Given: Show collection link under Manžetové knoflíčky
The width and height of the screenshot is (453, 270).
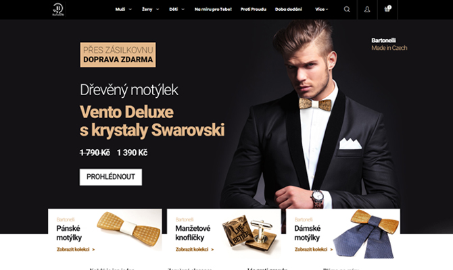Looking at the screenshot, I should coord(195,249).
